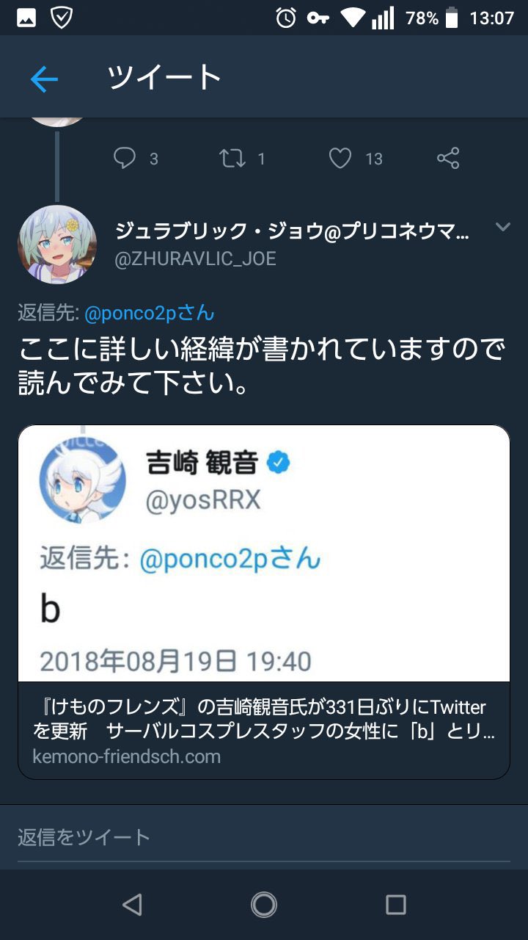Open the share icon for tweet
This screenshot has height=940, width=528.
pos(448,158)
